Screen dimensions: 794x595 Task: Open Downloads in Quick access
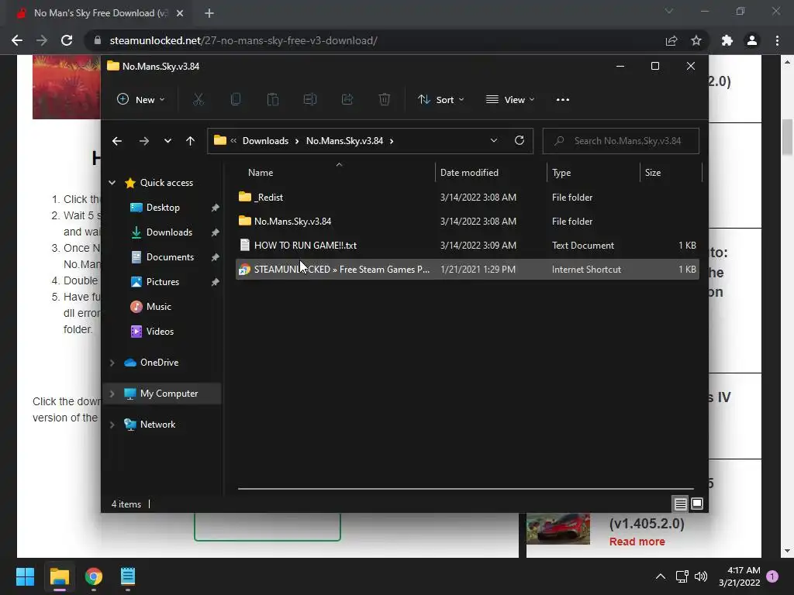pyautogui.click(x=169, y=232)
